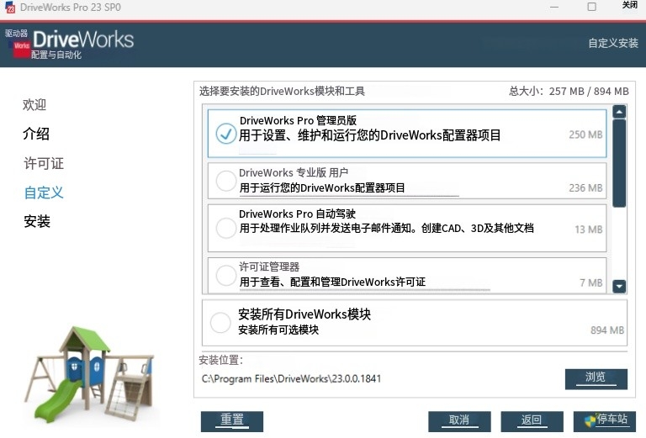This screenshot has width=646, height=438.
Task: Click the shield icon on 停车站 button
Action: pyautogui.click(x=590, y=420)
